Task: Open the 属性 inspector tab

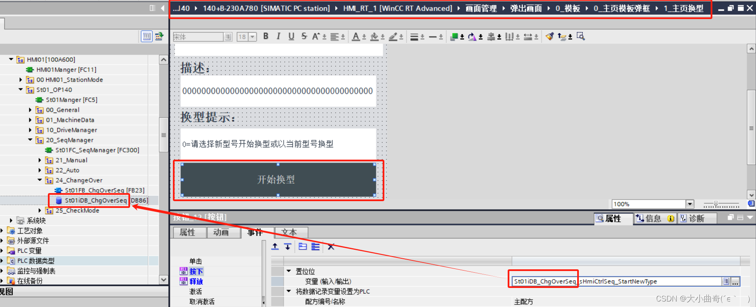Action: 613,218
